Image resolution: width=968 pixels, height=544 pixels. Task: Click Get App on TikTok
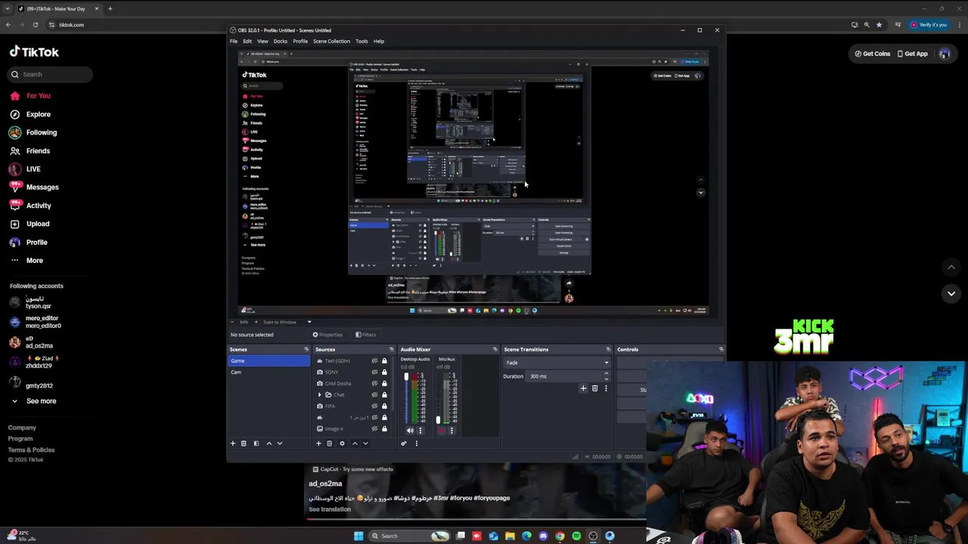[912, 54]
